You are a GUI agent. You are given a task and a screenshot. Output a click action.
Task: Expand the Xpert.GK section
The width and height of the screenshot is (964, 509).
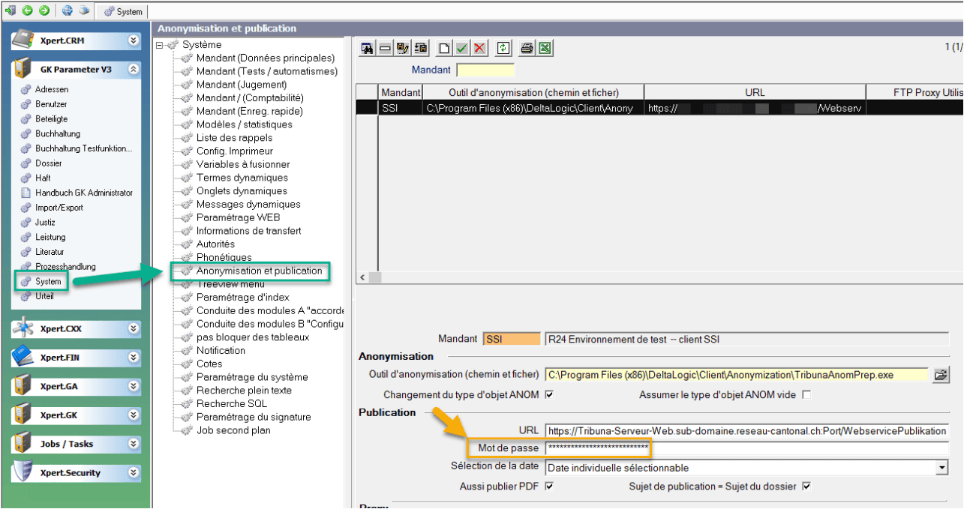pyautogui.click(x=134, y=415)
